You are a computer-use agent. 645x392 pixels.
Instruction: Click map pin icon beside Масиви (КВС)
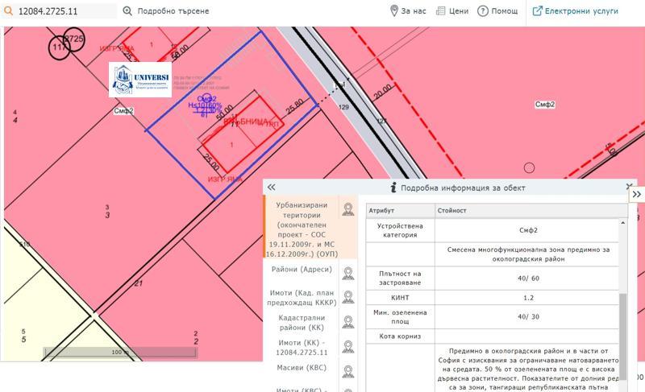point(347,371)
